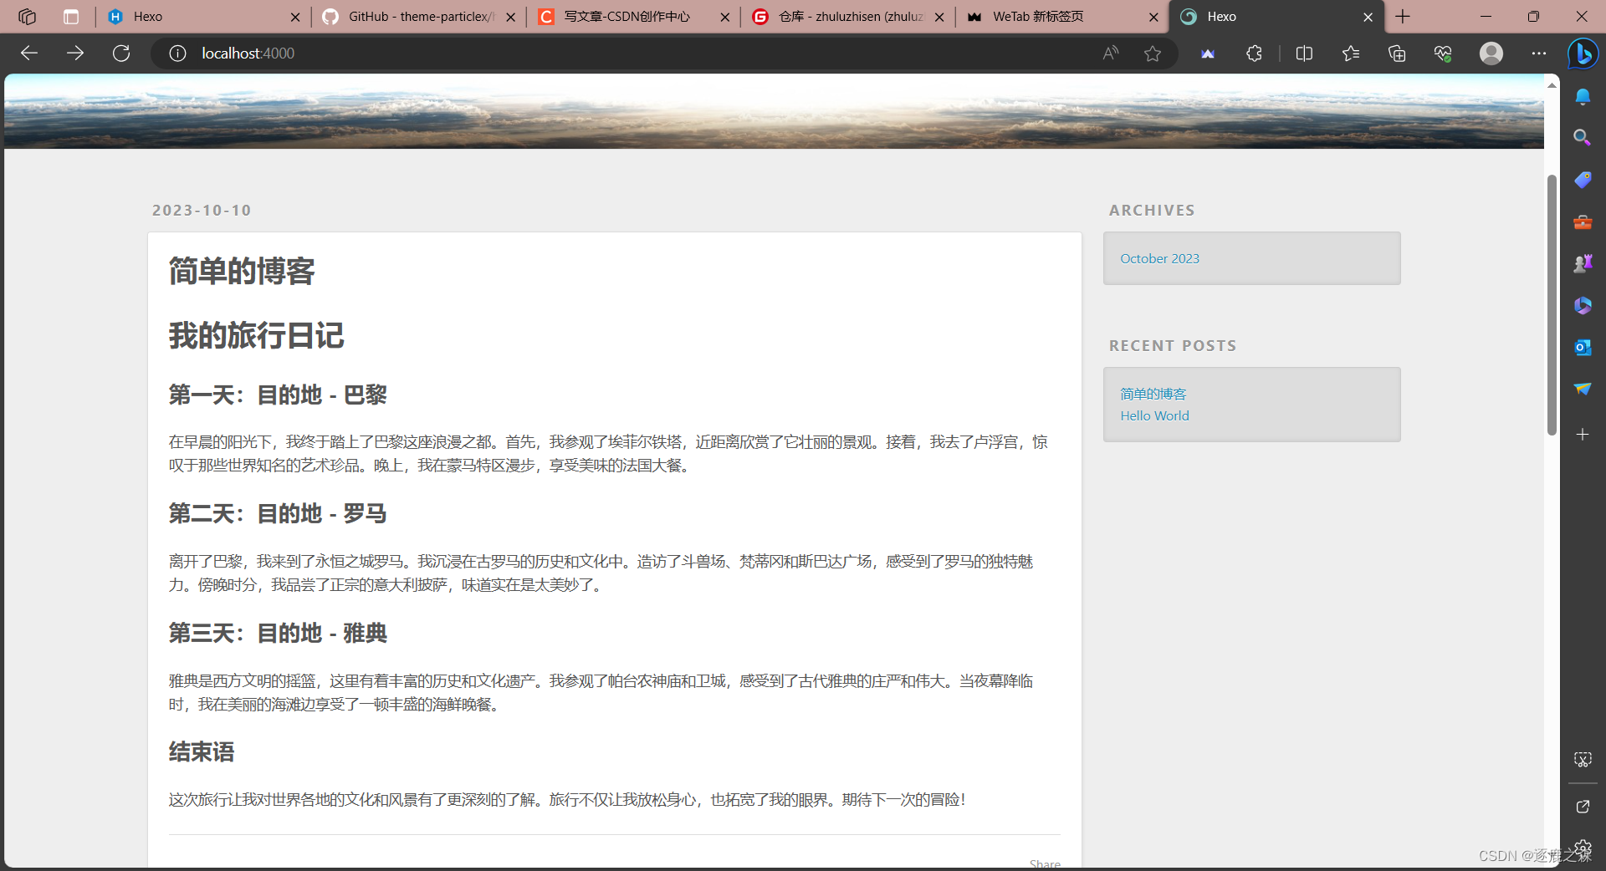Open notifications bell in sidebar
Image resolution: width=1606 pixels, height=871 pixels.
click(1583, 97)
